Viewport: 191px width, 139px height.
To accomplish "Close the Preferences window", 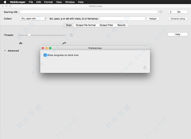I will tap(43, 48).
